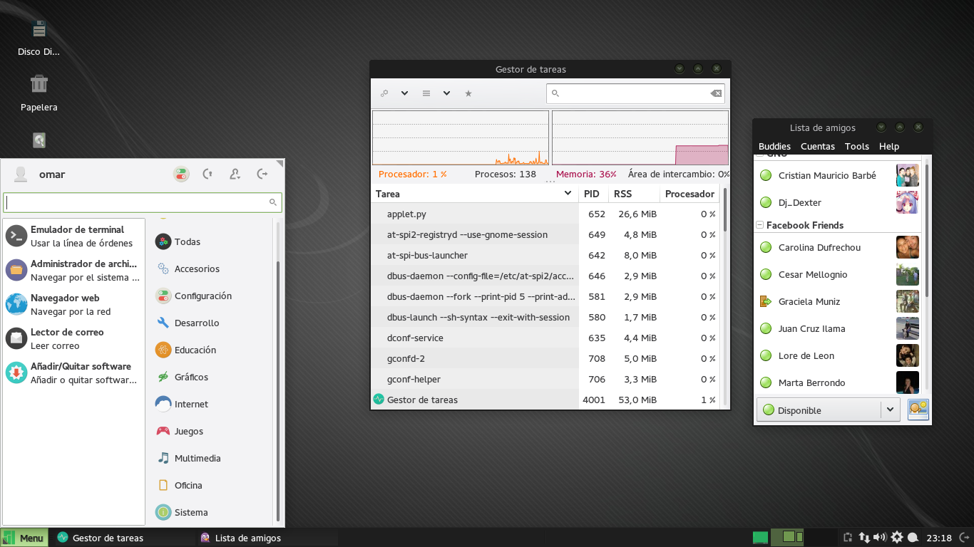Click the log out icon in menu header

click(262, 174)
